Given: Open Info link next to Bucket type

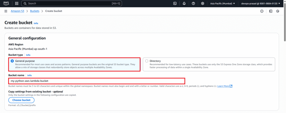Looking at the screenshot, I should 28,55.
